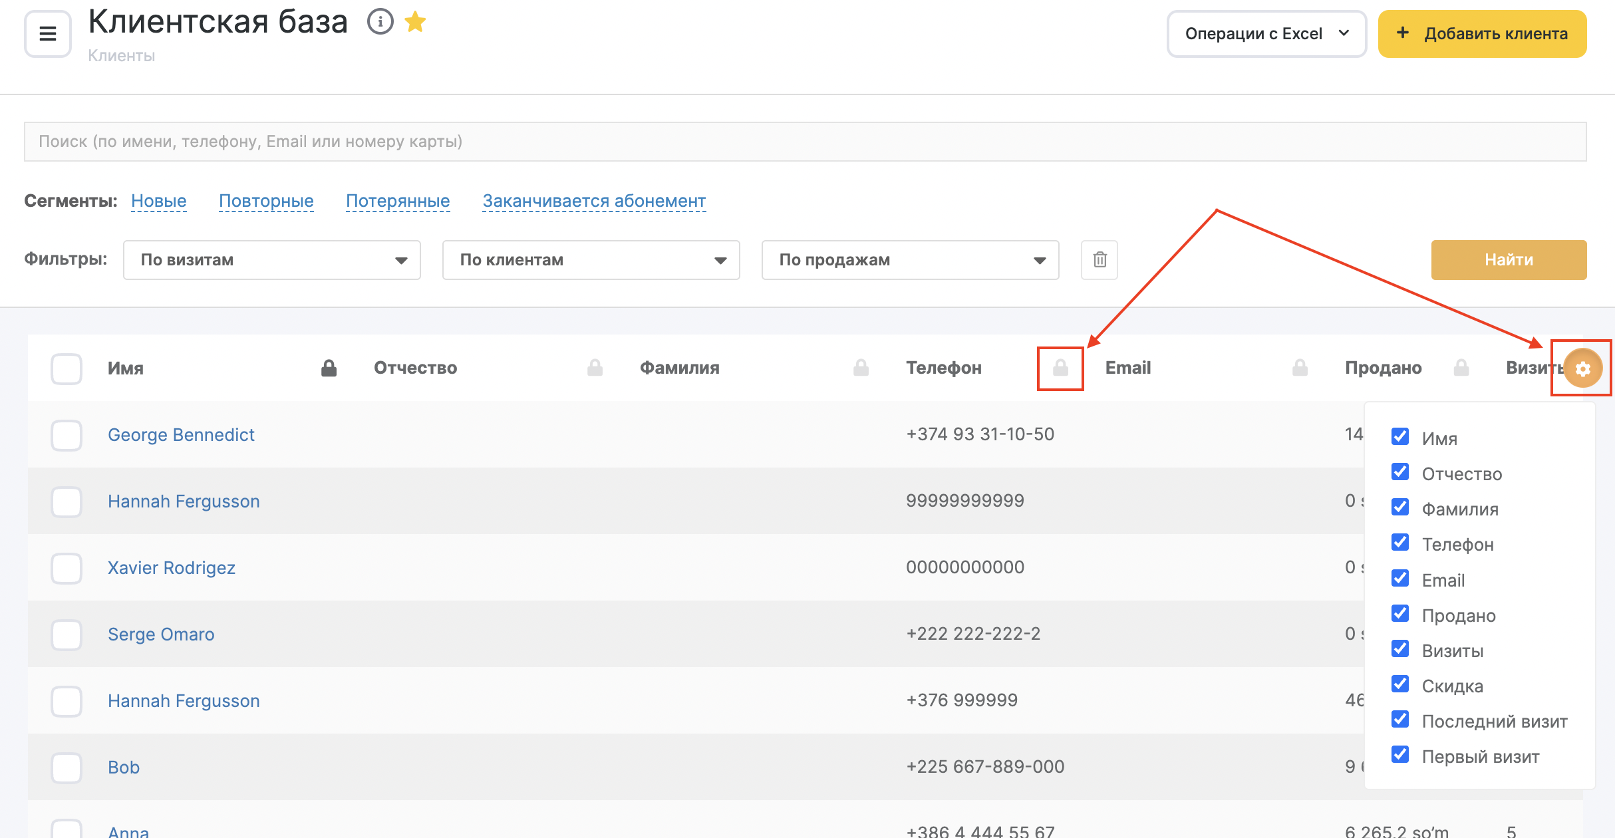Click the Добавить клиента button
Screen dimensions: 1615x838
pyautogui.click(x=1482, y=34)
